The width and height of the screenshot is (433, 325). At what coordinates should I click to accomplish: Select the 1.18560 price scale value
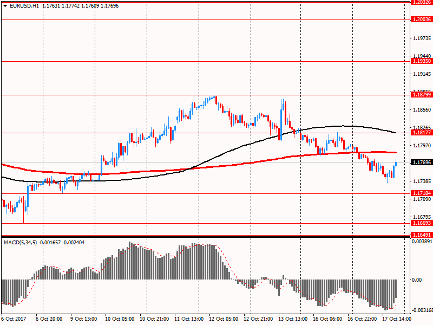(422, 110)
